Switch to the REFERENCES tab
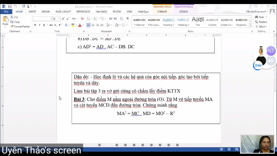This screenshot has width=277, height=156. [83, 12]
